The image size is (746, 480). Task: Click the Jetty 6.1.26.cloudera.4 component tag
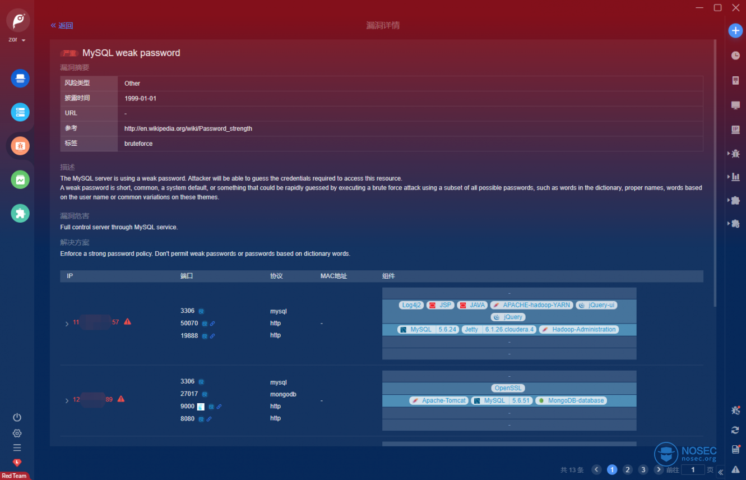pyautogui.click(x=499, y=330)
